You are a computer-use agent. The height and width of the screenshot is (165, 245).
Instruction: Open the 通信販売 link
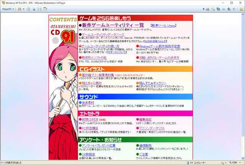(145, 146)
